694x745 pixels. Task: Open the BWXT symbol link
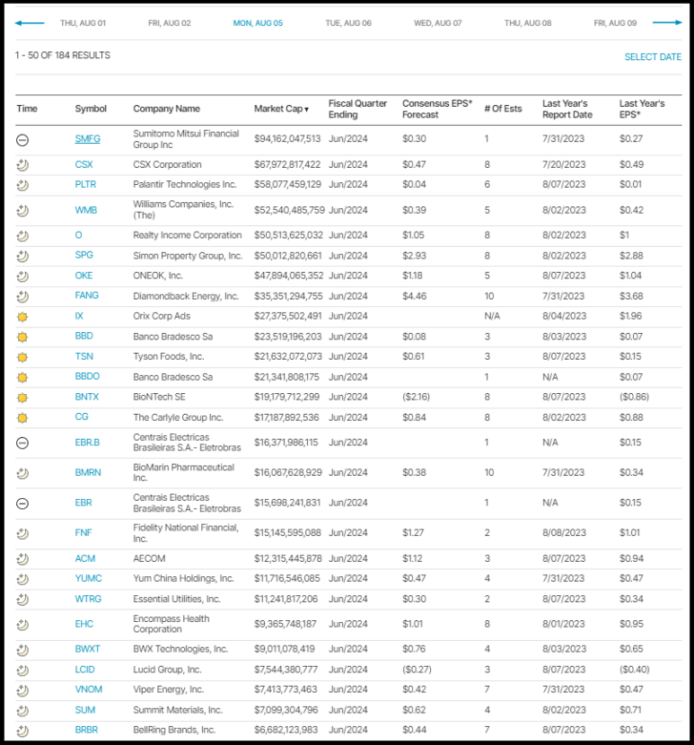(87, 649)
